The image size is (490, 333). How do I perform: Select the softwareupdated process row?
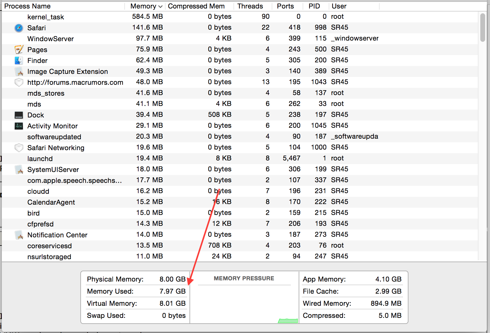pyautogui.click(x=240, y=137)
